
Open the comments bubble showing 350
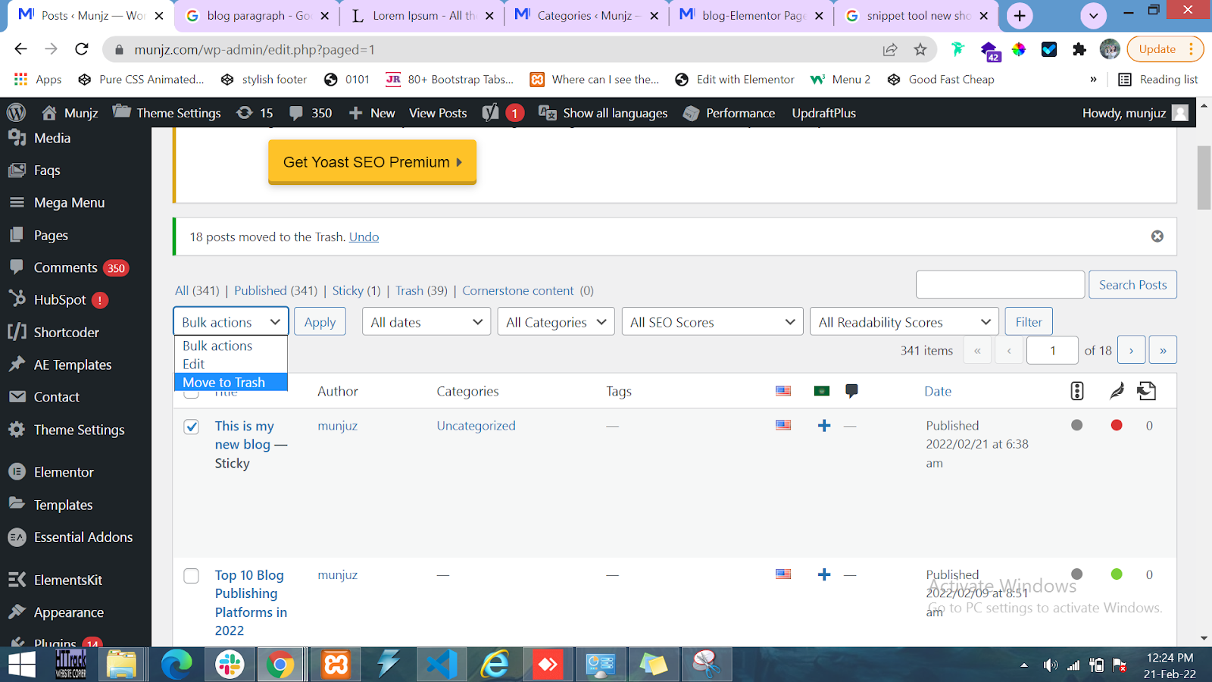click(311, 113)
